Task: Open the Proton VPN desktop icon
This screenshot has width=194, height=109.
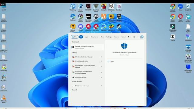Action: tap(188, 37)
